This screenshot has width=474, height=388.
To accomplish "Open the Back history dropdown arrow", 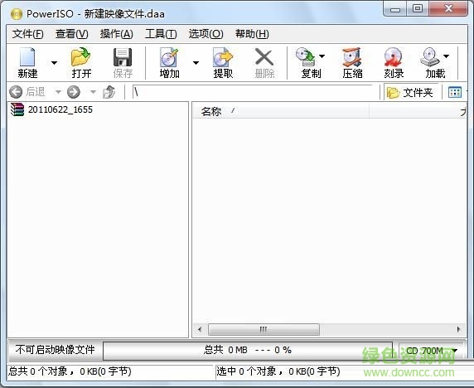I will tap(58, 91).
